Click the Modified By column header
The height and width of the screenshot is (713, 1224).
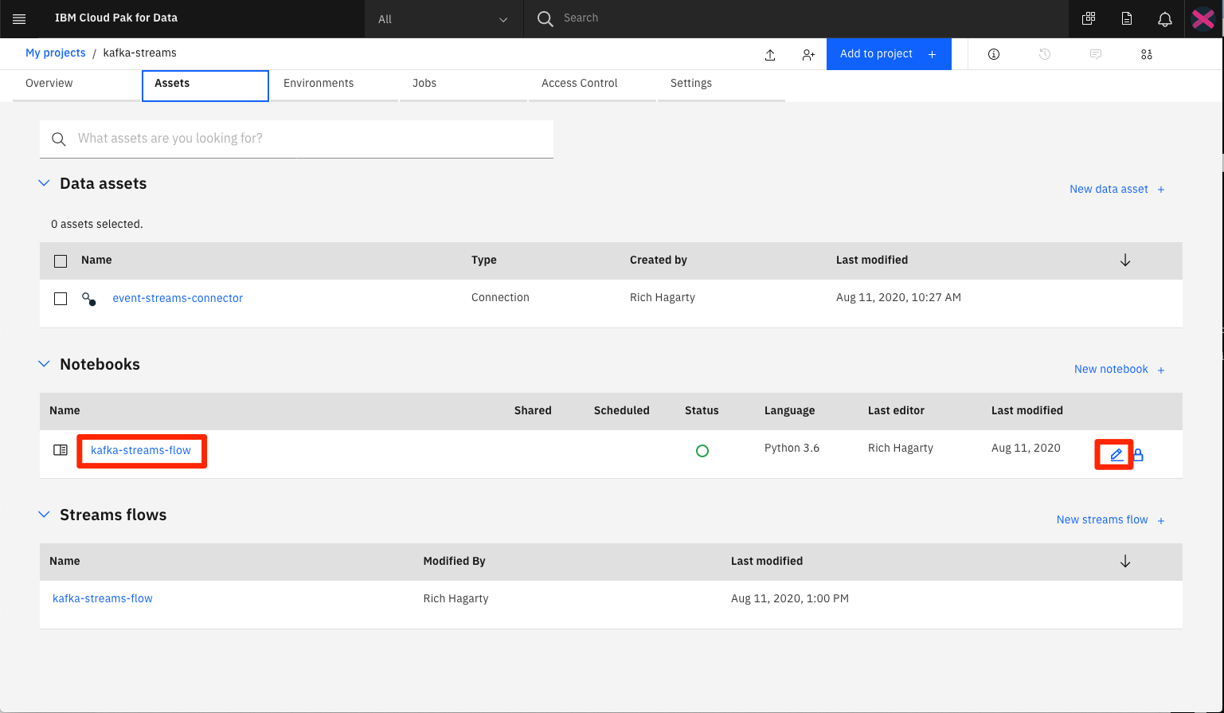455,562
